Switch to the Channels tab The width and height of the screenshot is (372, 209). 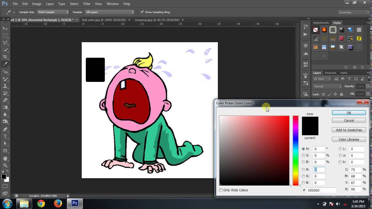(330, 73)
